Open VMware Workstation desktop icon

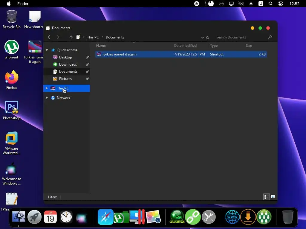(12, 143)
